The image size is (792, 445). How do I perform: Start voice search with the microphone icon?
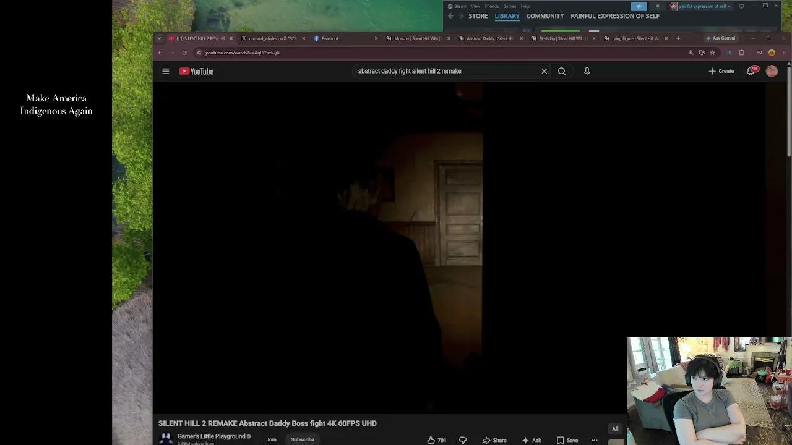tap(587, 71)
